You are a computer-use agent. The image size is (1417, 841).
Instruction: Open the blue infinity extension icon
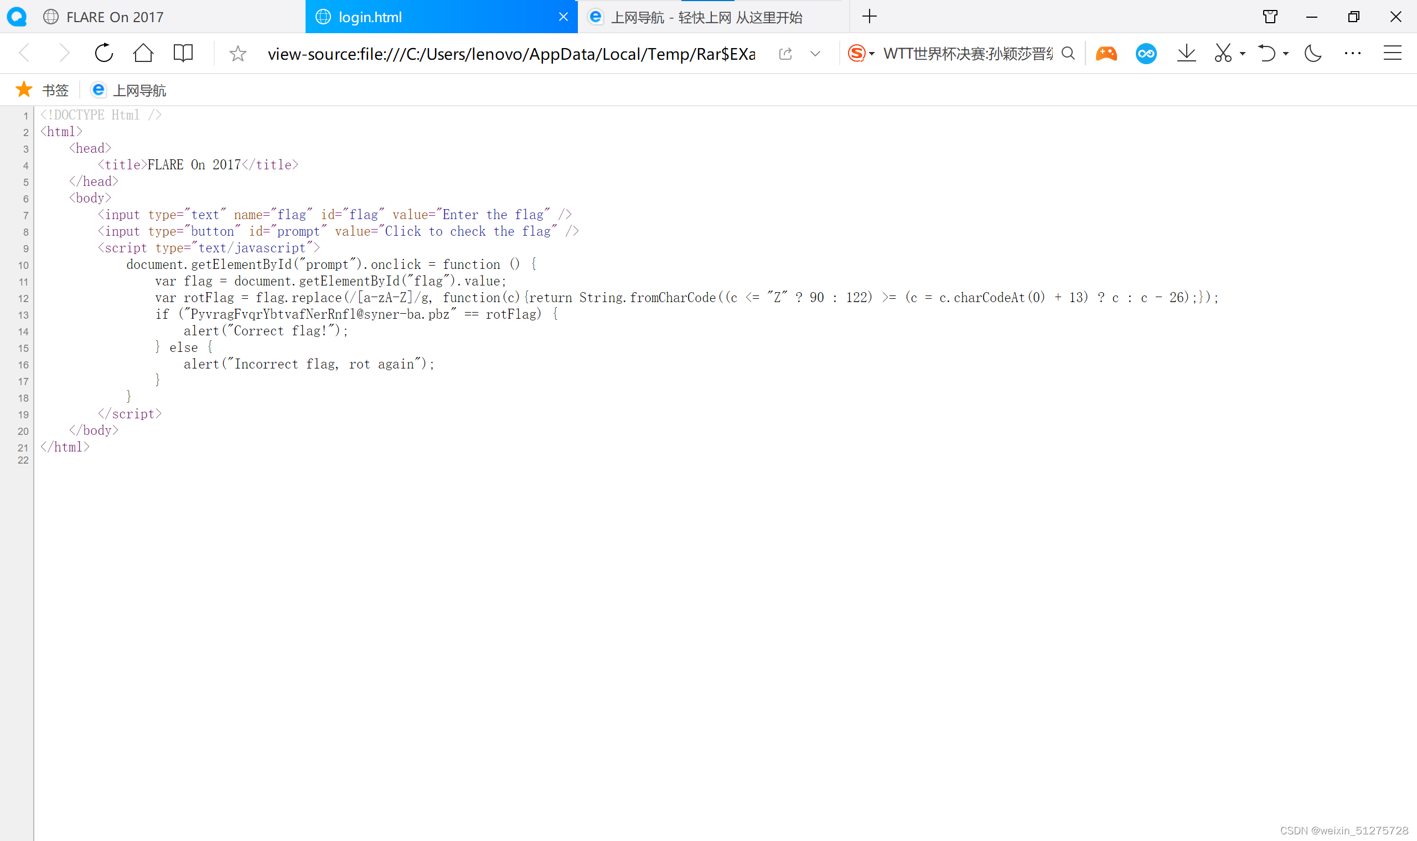click(1146, 54)
